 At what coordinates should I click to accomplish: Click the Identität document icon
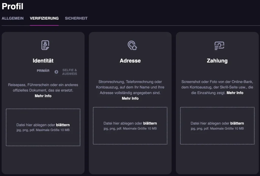point(45,45)
